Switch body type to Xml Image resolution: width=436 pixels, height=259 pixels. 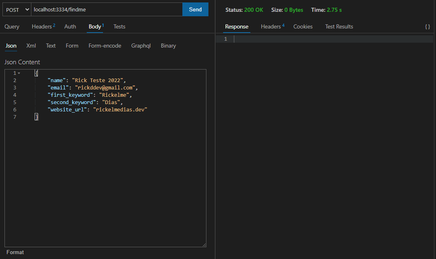pos(31,46)
